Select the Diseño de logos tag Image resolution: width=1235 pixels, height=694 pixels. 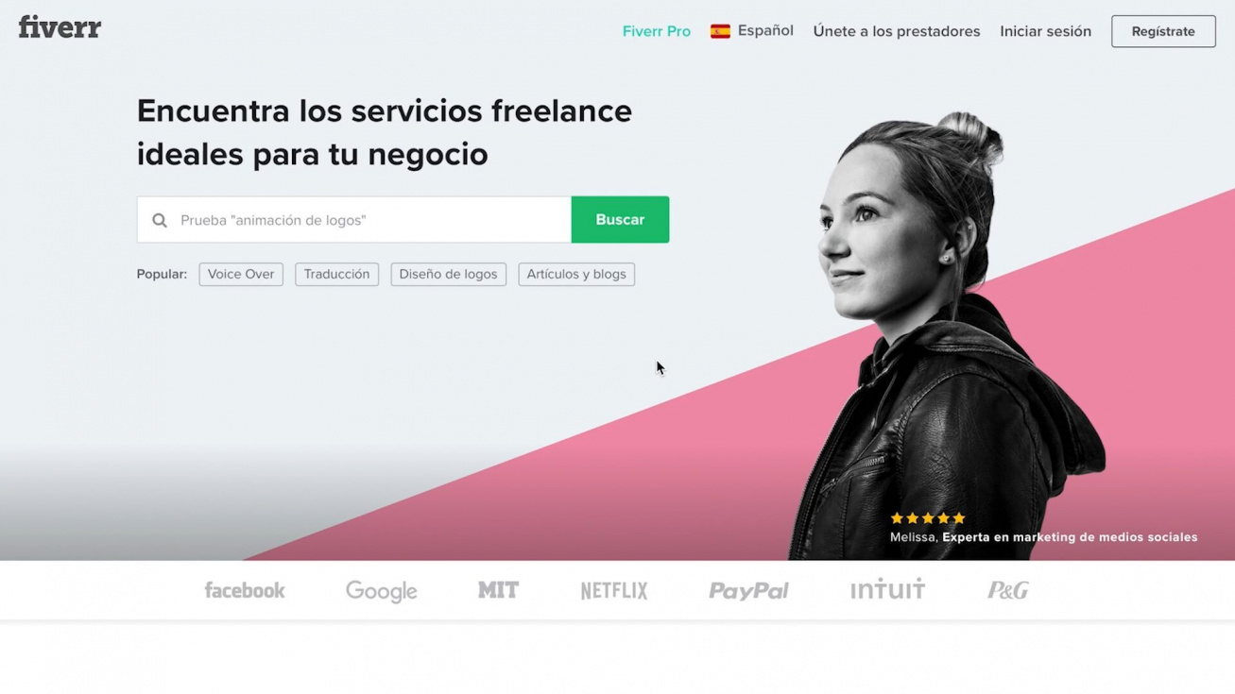coord(448,274)
